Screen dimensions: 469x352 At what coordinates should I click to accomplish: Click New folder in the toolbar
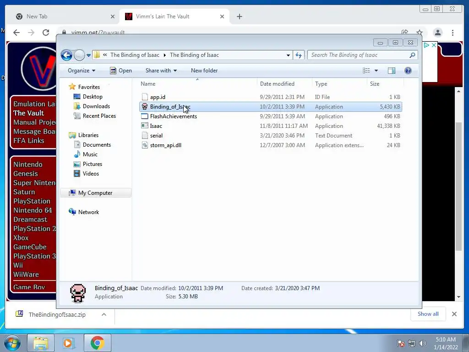[204, 71]
